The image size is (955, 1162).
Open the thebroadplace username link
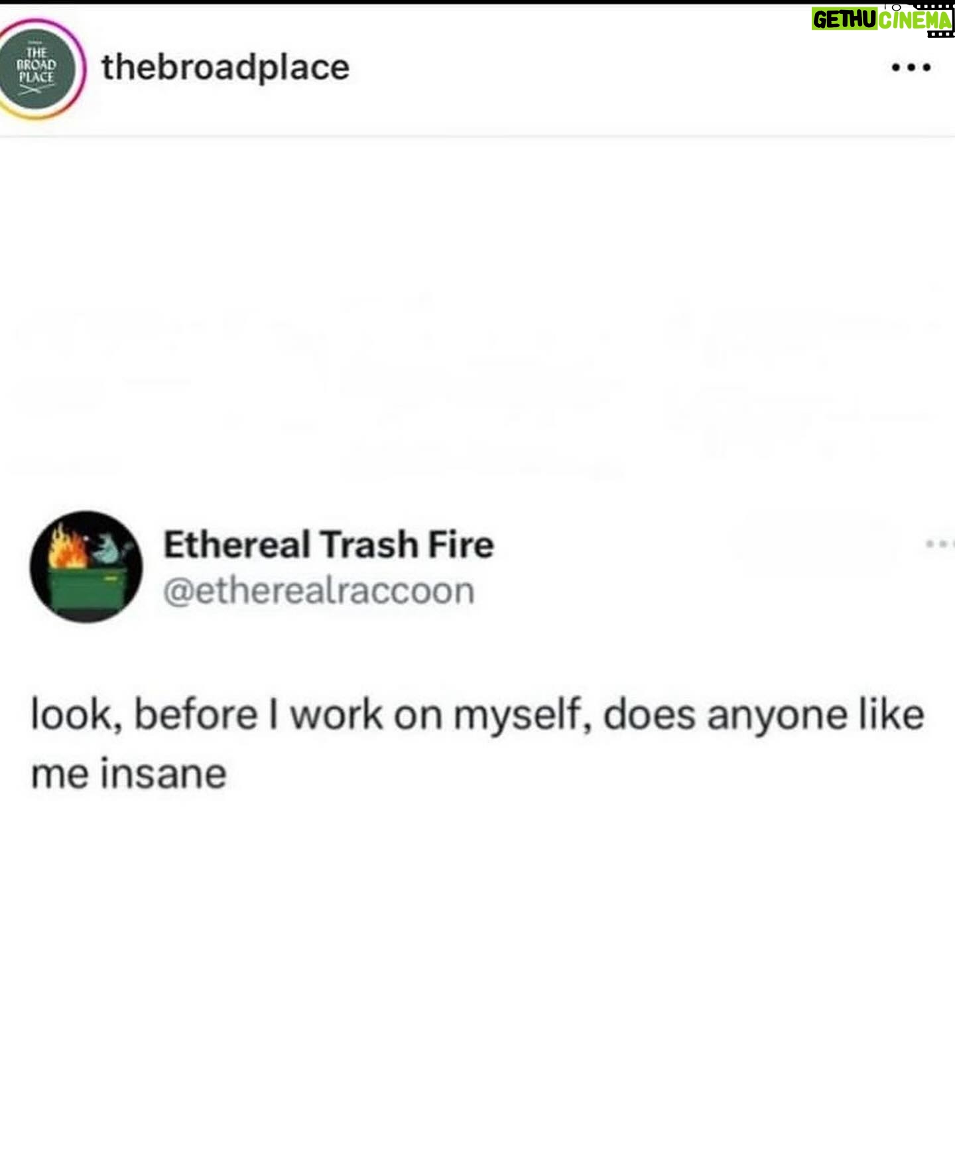pyautogui.click(x=225, y=68)
